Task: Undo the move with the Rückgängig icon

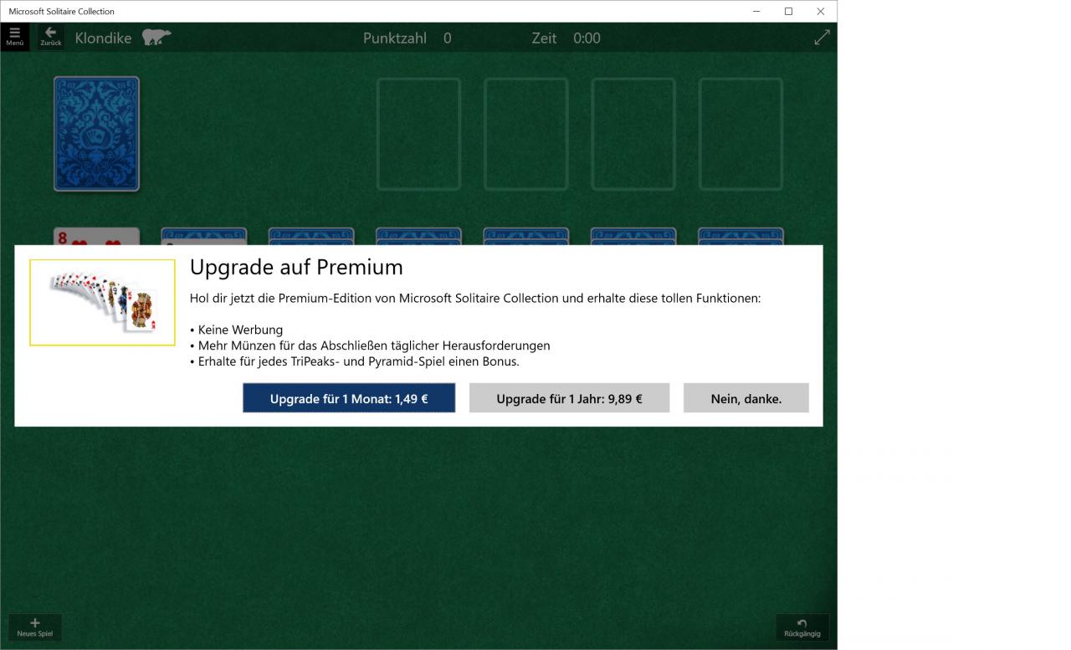Action: point(802,627)
